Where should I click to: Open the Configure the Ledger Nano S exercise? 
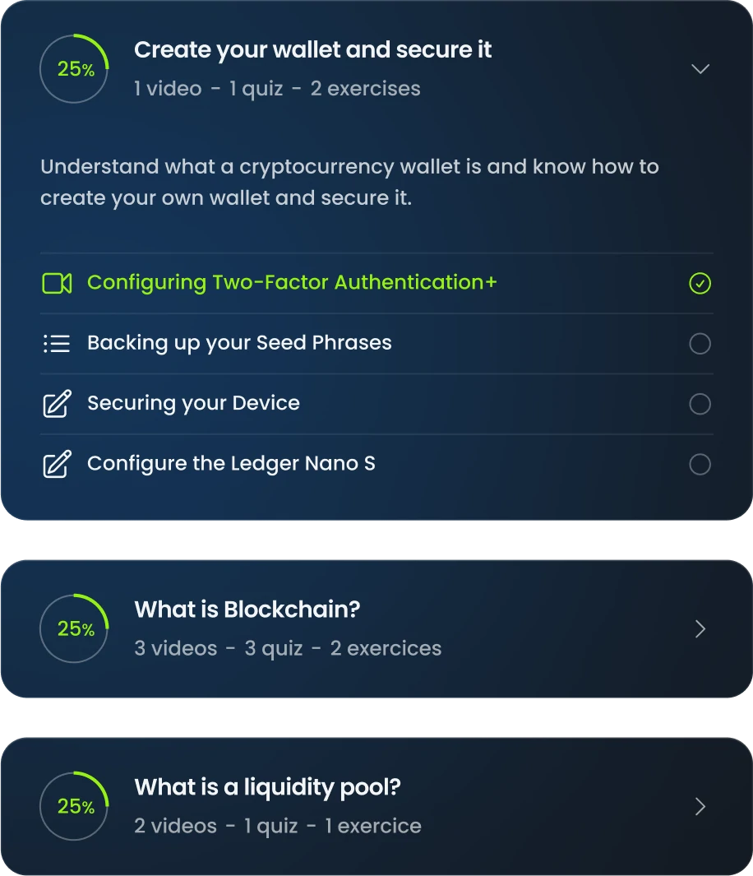(x=231, y=464)
